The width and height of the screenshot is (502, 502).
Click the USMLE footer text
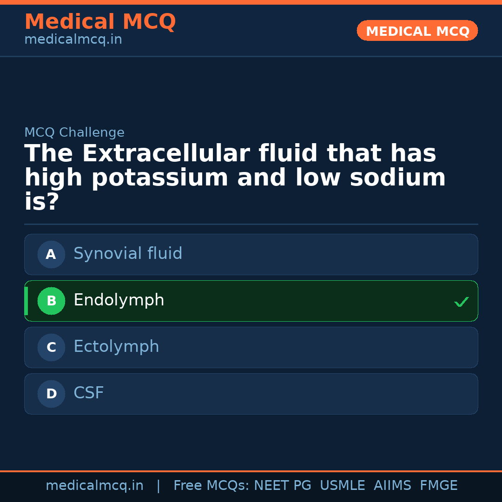(x=342, y=486)
